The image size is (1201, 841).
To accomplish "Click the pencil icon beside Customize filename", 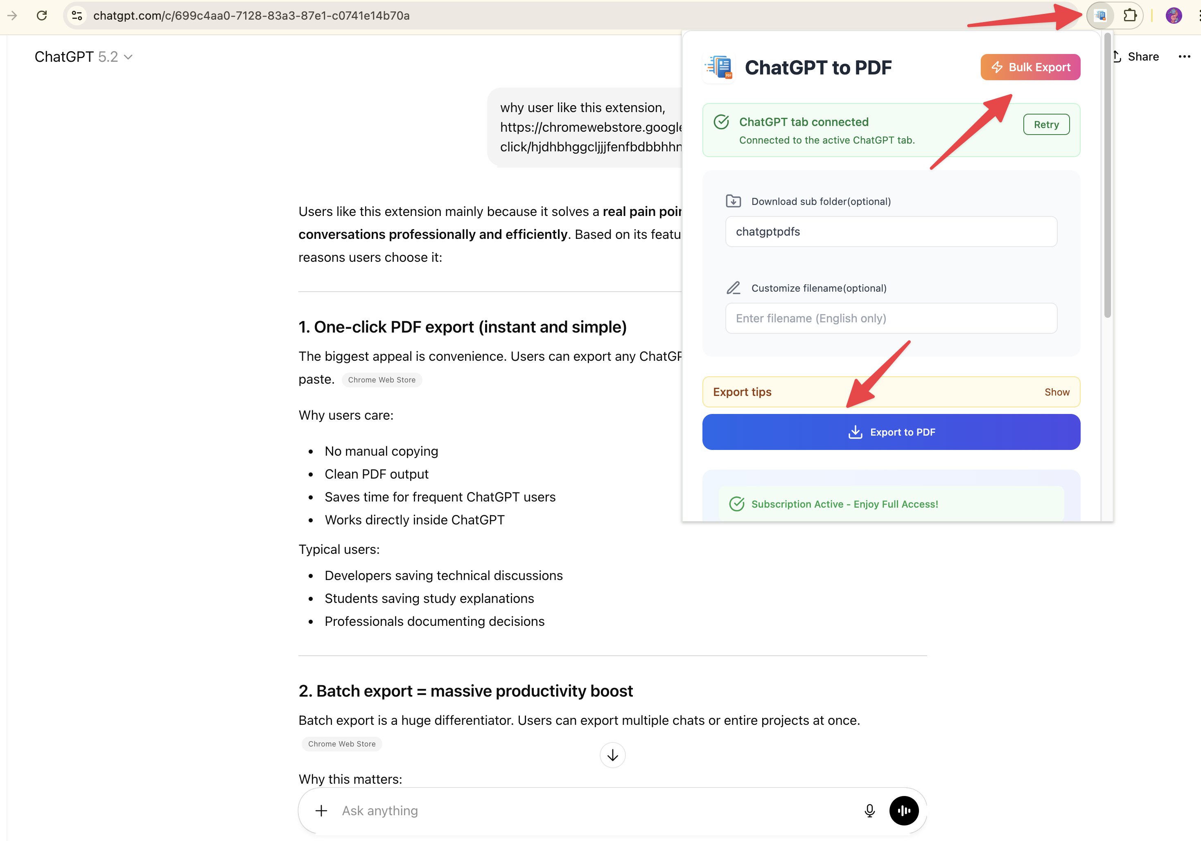I will pos(734,288).
